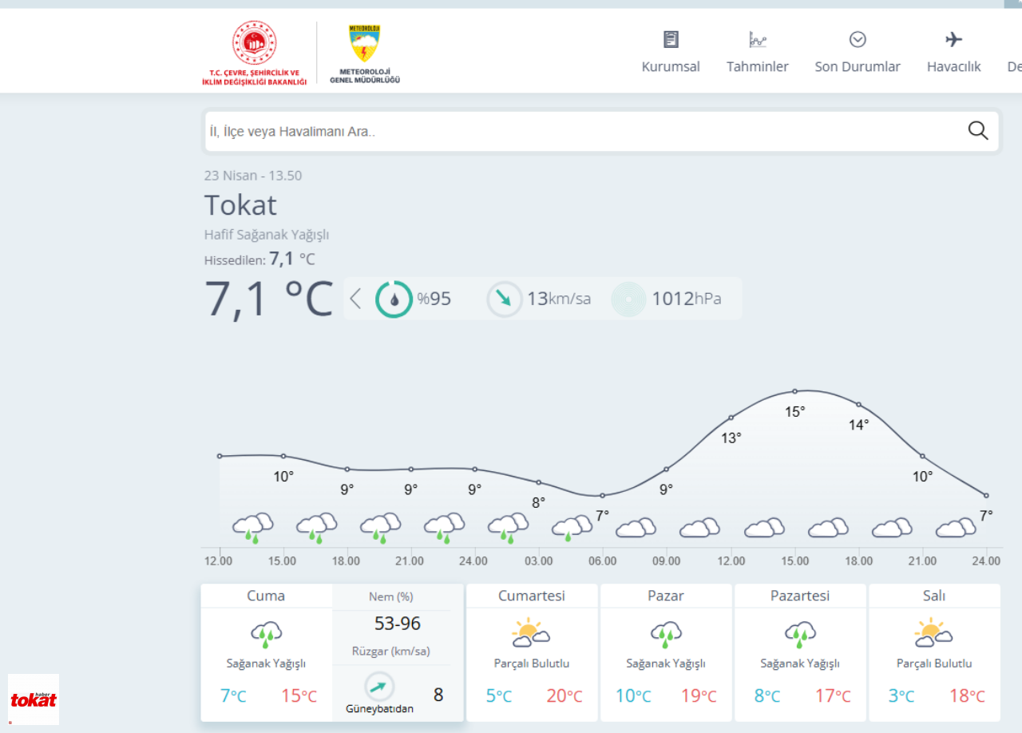Click the search magnifier icon
The height and width of the screenshot is (733, 1022).
(x=978, y=131)
